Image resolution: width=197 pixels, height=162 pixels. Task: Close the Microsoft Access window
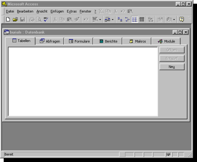(x=189, y=4)
